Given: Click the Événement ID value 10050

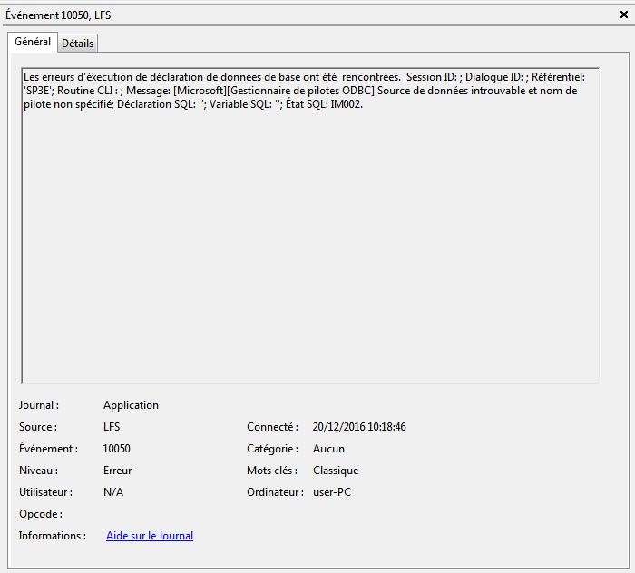Looking at the screenshot, I should pyautogui.click(x=116, y=449).
